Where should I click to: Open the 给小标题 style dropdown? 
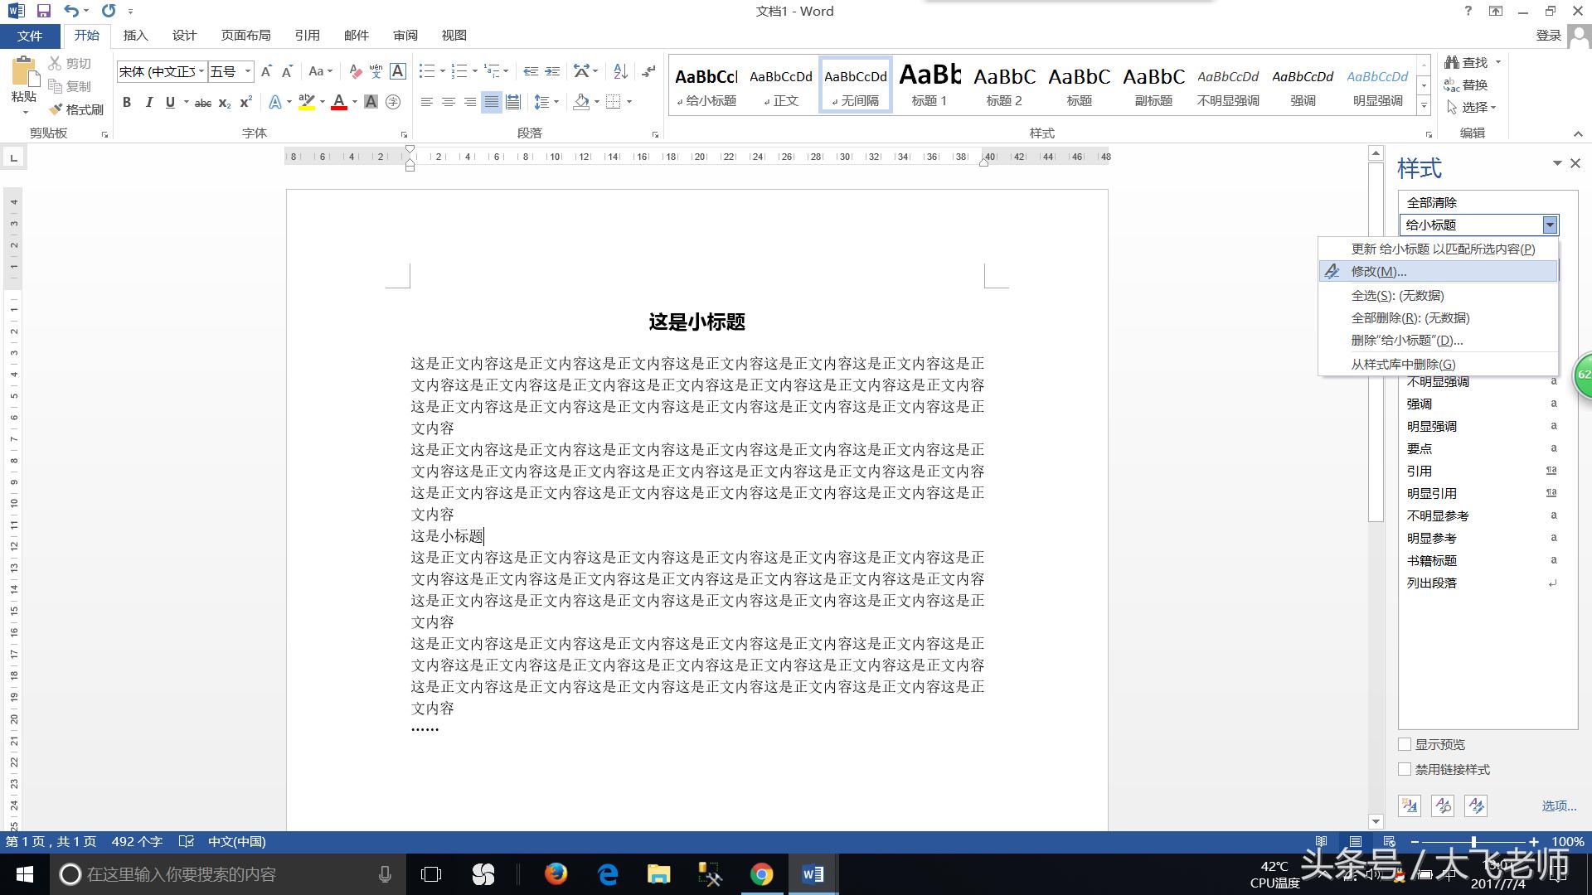pyautogui.click(x=1549, y=225)
